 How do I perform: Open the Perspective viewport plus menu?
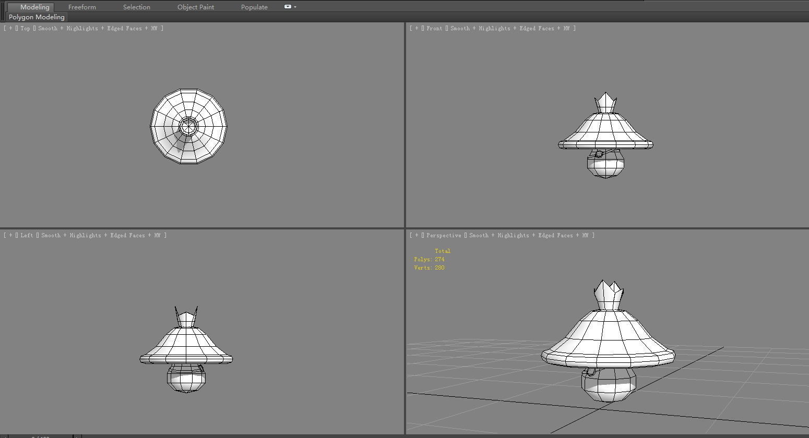417,235
